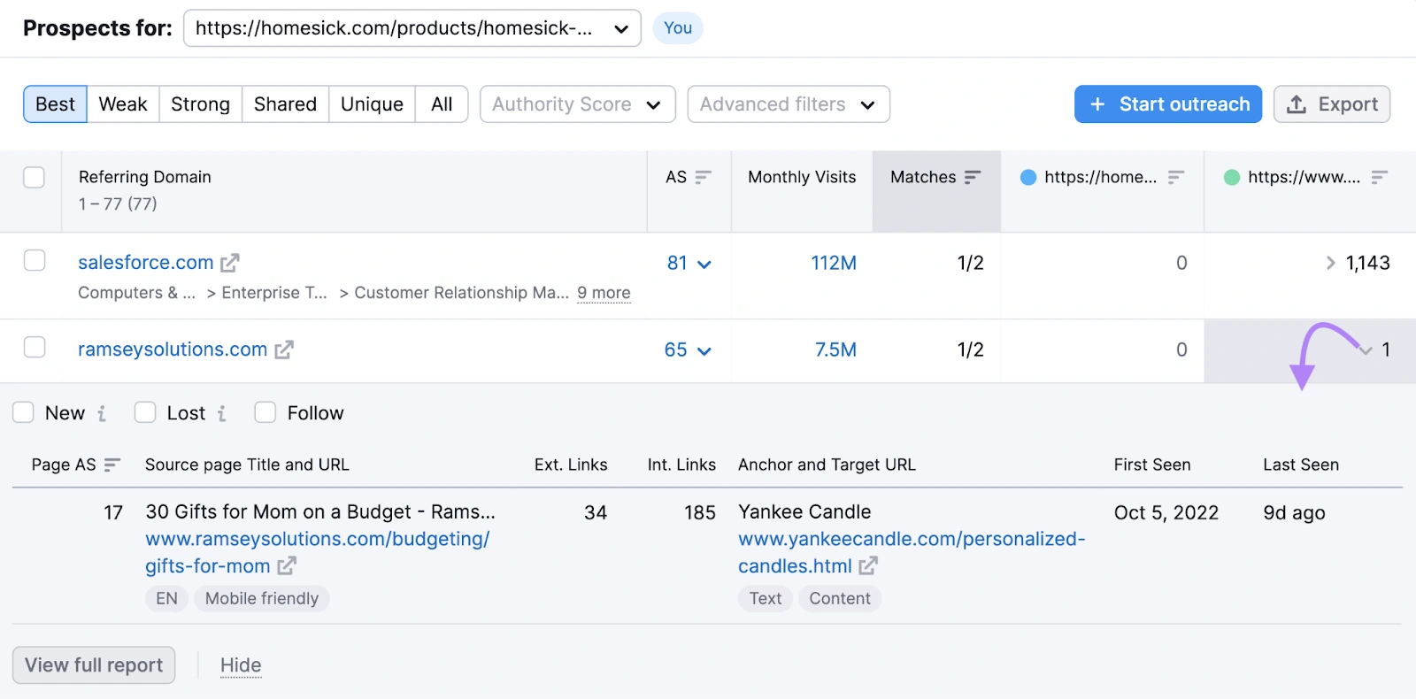The width and height of the screenshot is (1416, 699).
Task: Click the Export button
Action: point(1332,104)
